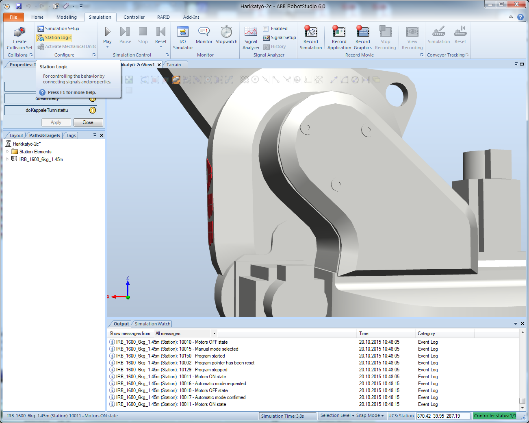Viewport: 529px width, 423px height.
Task: Switch to the Layout browser tab
Action: point(16,135)
